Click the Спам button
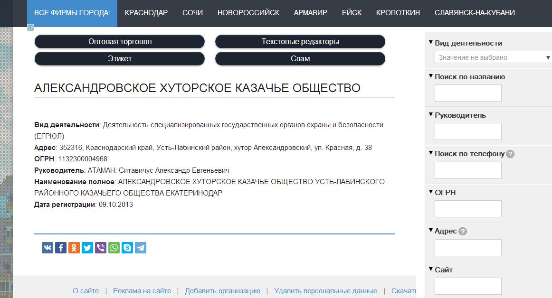 click(300, 59)
